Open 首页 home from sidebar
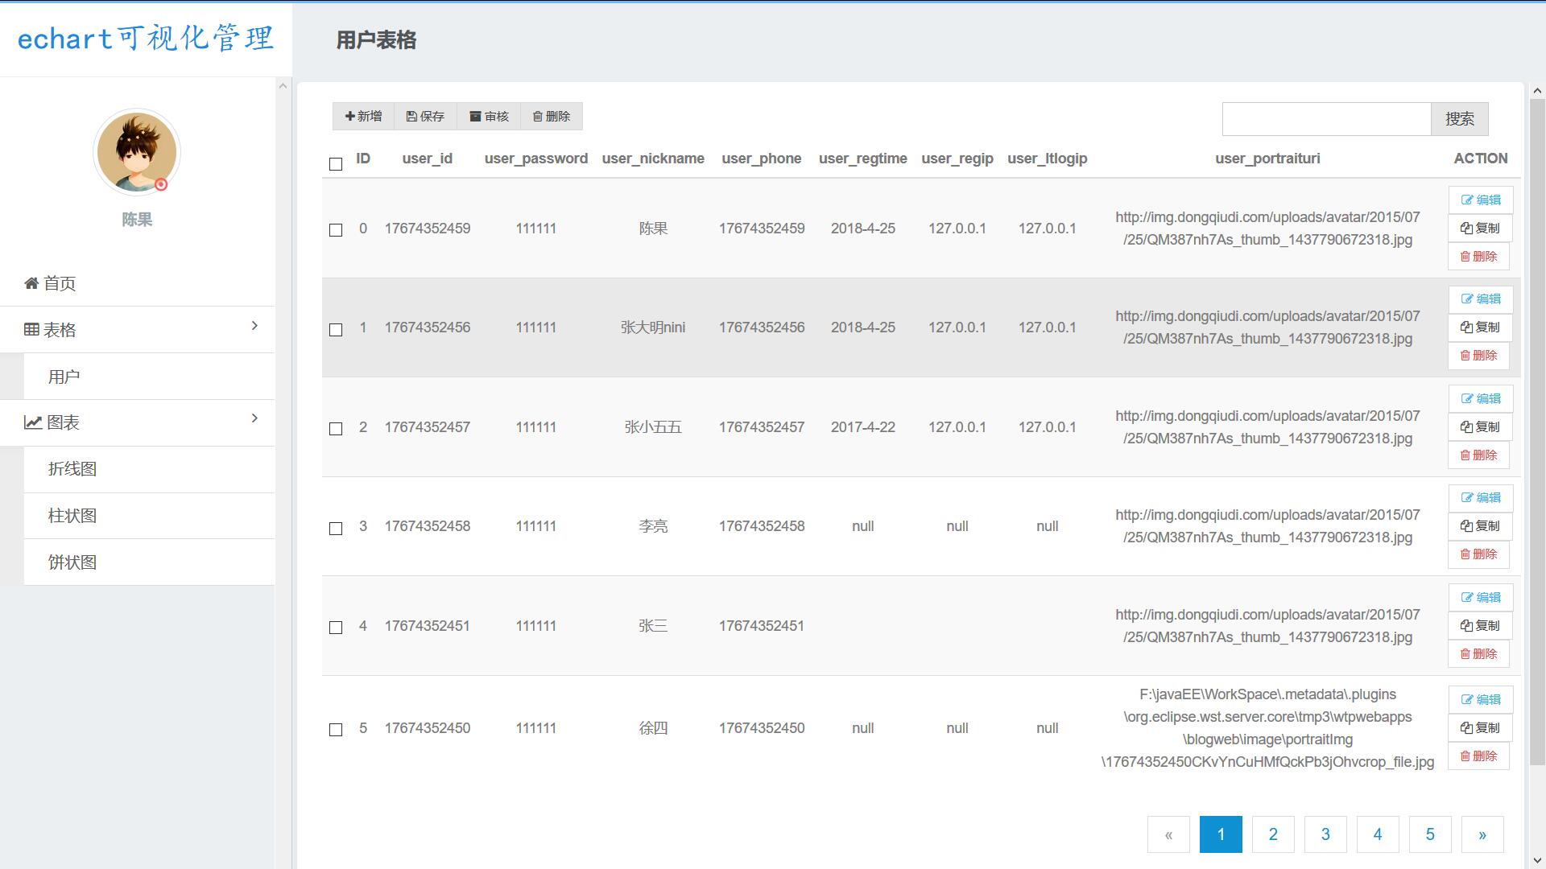 [138, 283]
